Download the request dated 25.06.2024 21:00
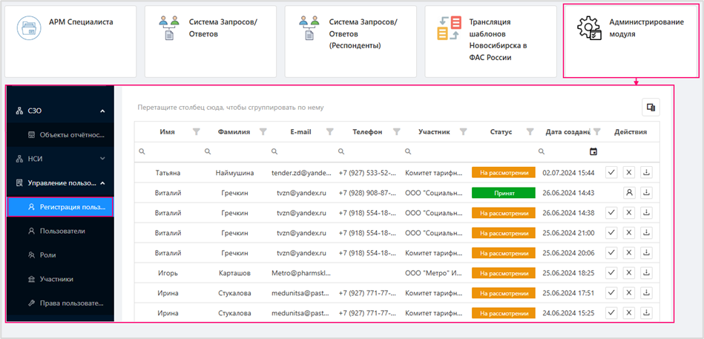Screen dimensions: 704x339 point(646,233)
